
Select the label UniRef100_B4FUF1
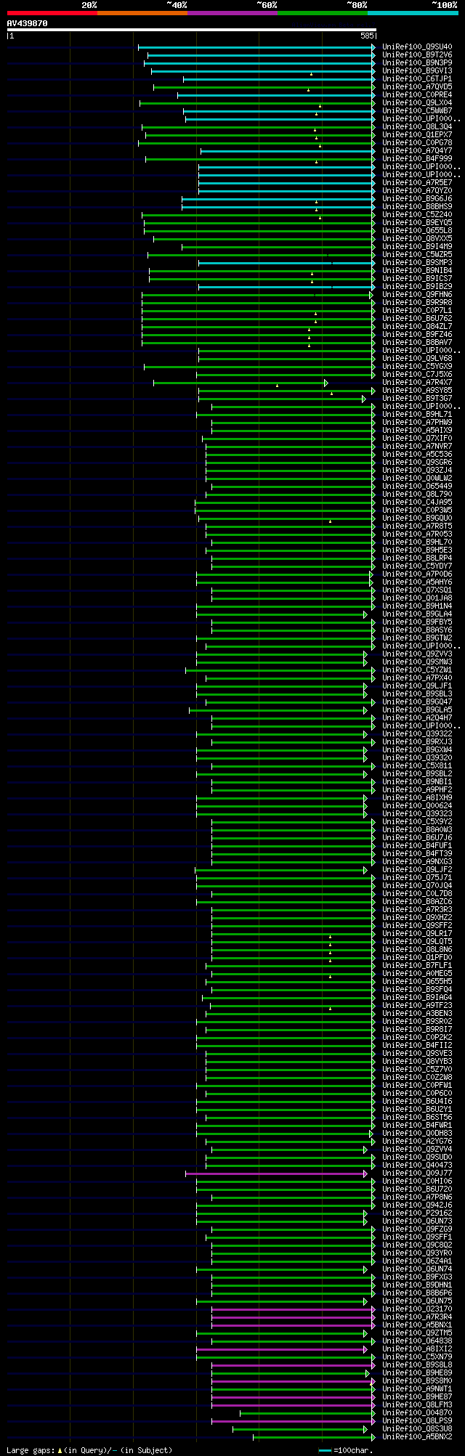point(417,845)
